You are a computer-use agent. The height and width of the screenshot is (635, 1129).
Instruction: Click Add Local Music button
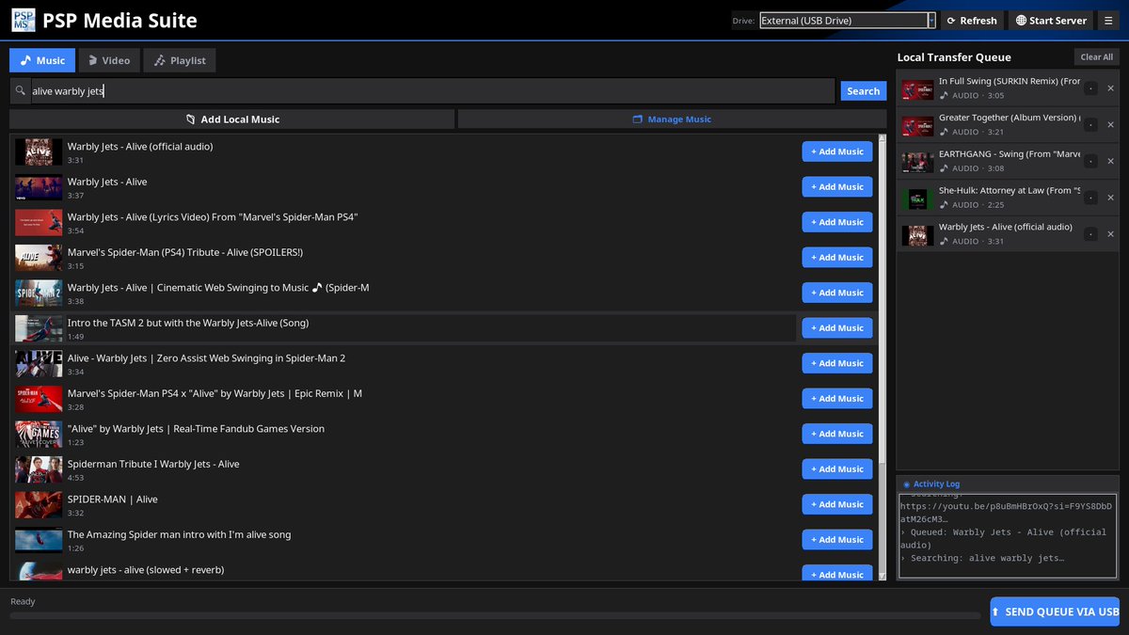point(231,119)
